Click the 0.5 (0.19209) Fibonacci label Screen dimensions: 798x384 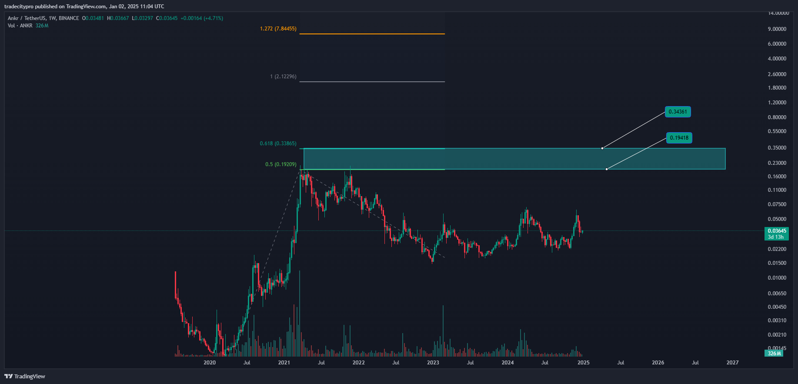click(x=281, y=164)
